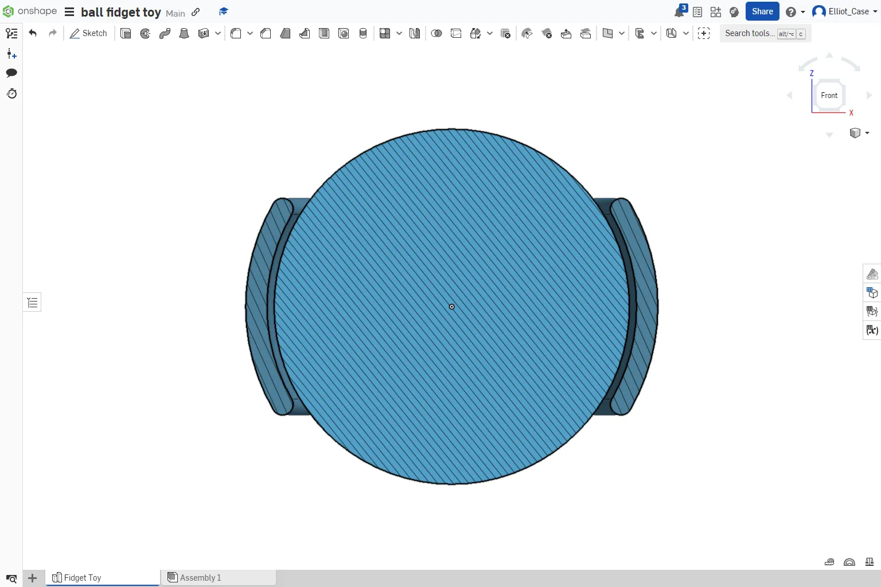Rotate the view cube left arrow
The height and width of the screenshot is (587, 881).
tap(790, 95)
